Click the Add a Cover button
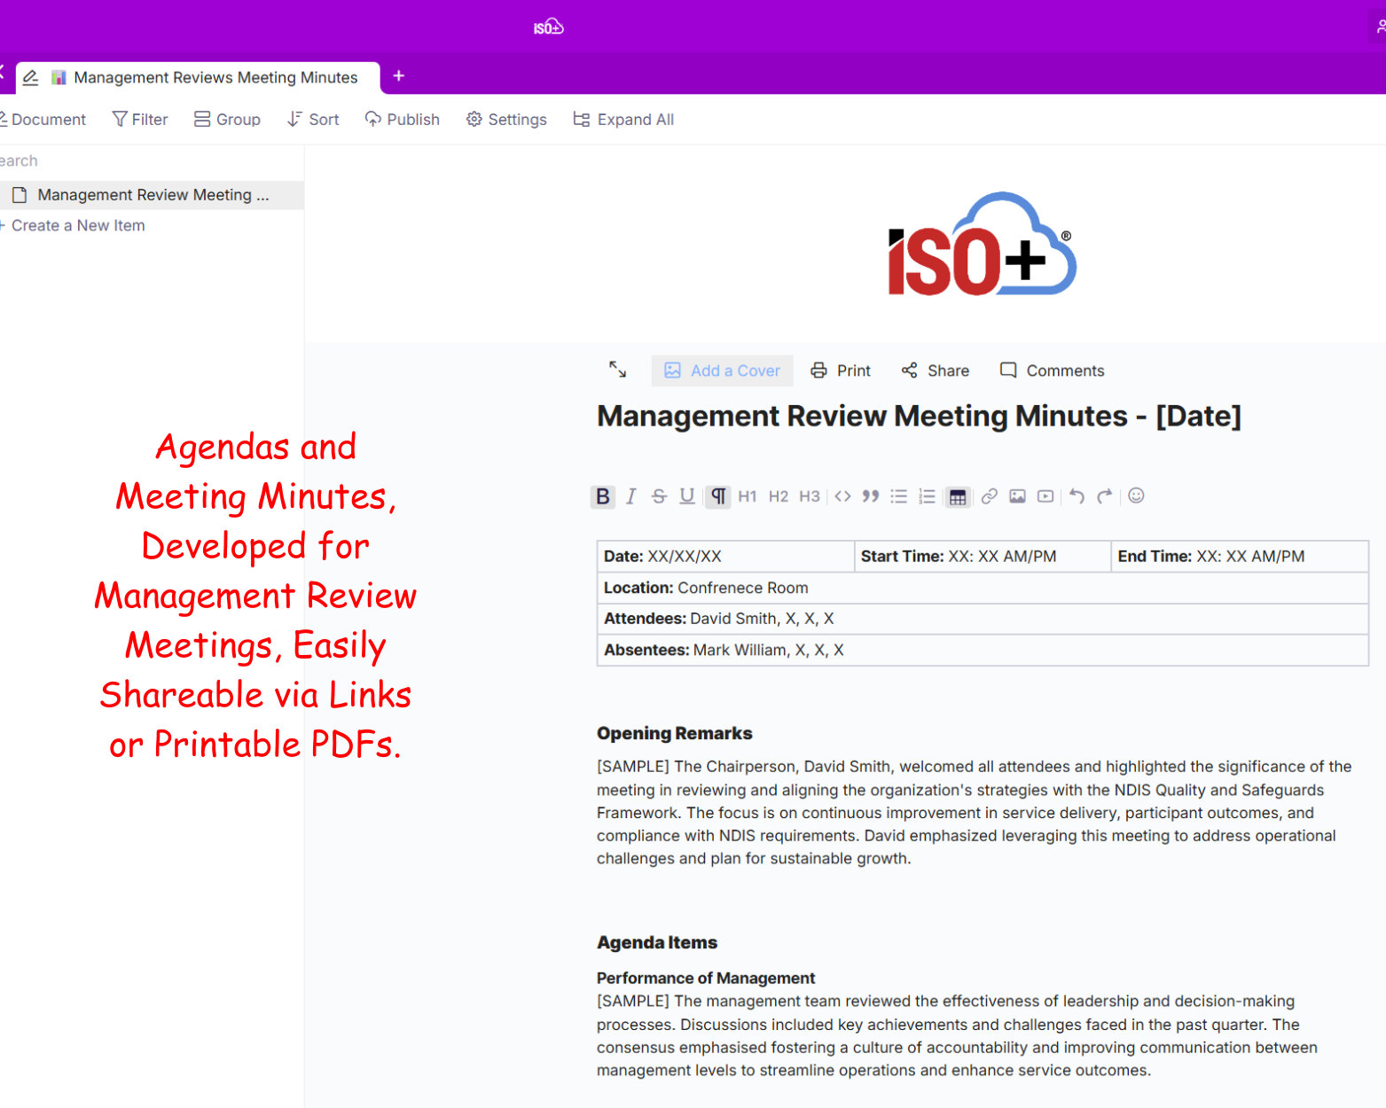The height and width of the screenshot is (1108, 1386). pos(722,371)
